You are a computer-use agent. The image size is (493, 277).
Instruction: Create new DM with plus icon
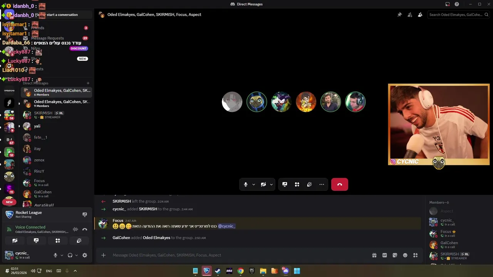[x=88, y=83]
